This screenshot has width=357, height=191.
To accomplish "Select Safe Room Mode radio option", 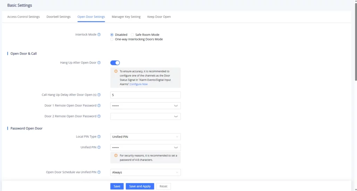I will click(x=132, y=35).
